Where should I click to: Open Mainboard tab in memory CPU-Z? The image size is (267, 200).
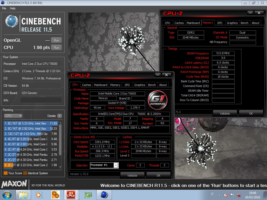(x=193, y=23)
